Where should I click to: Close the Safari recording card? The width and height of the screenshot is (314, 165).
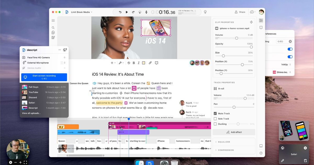coord(305,148)
